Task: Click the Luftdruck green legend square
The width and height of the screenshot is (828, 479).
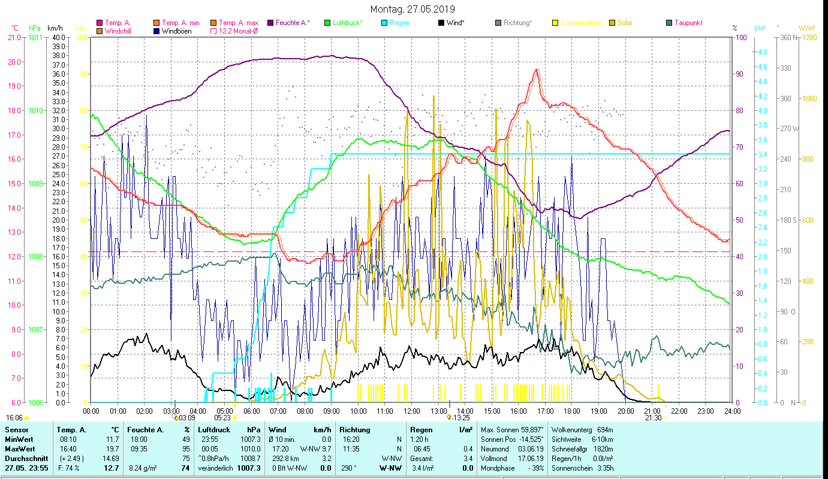Action: [327, 23]
